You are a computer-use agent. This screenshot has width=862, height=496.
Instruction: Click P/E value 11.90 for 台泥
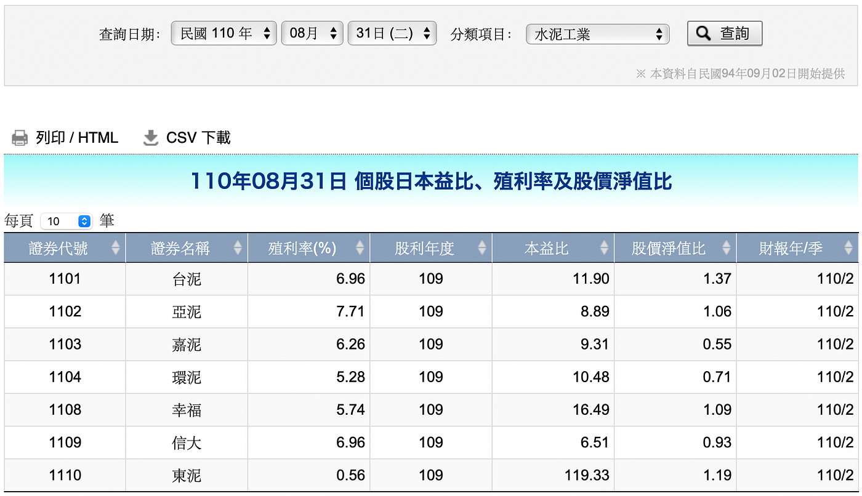point(591,279)
